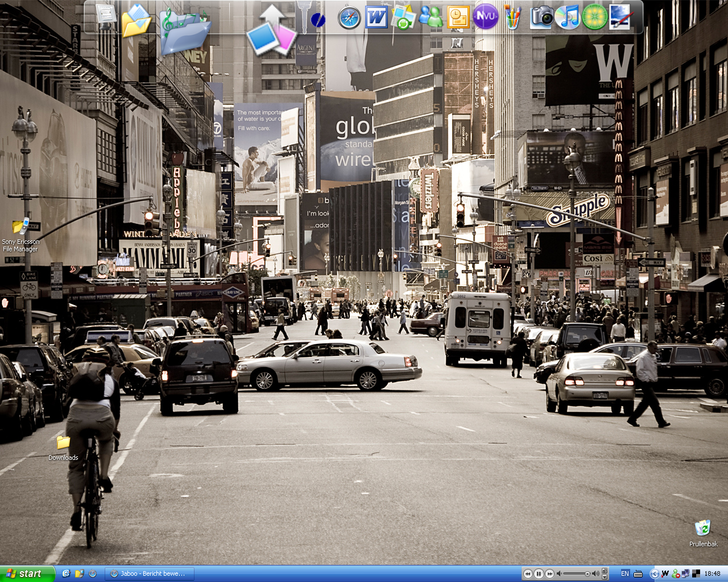728x582 pixels.
Task: Open the Start menu
Action: tap(27, 573)
